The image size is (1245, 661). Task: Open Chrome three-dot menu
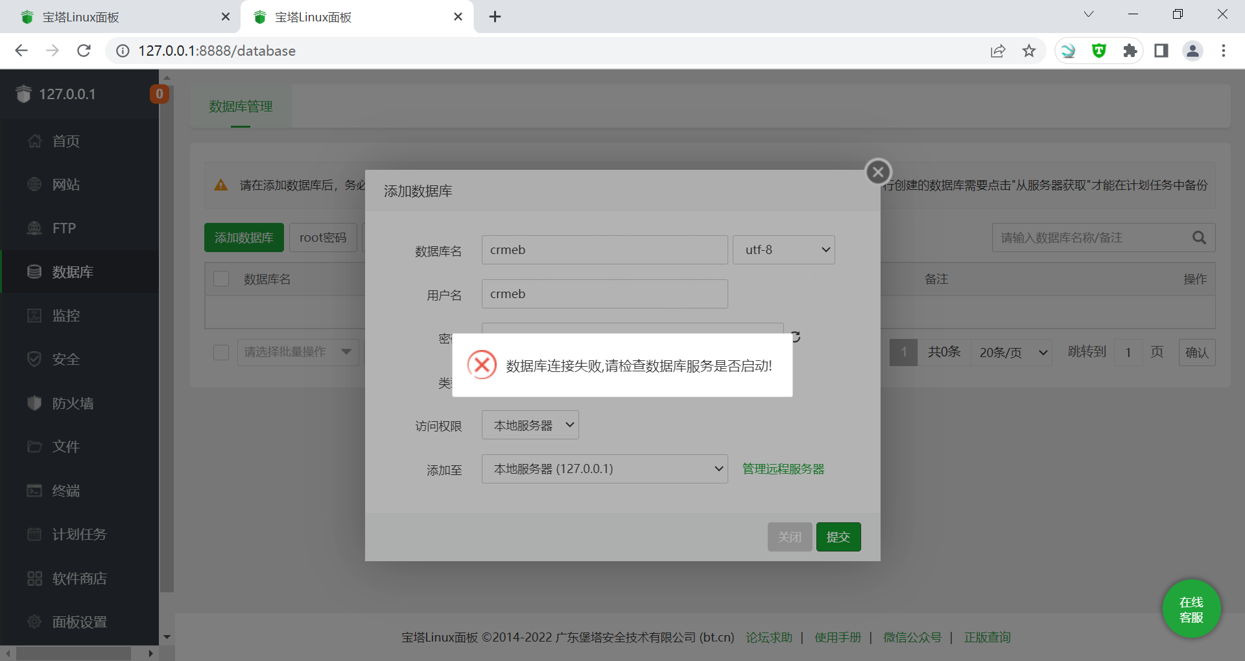coord(1224,51)
